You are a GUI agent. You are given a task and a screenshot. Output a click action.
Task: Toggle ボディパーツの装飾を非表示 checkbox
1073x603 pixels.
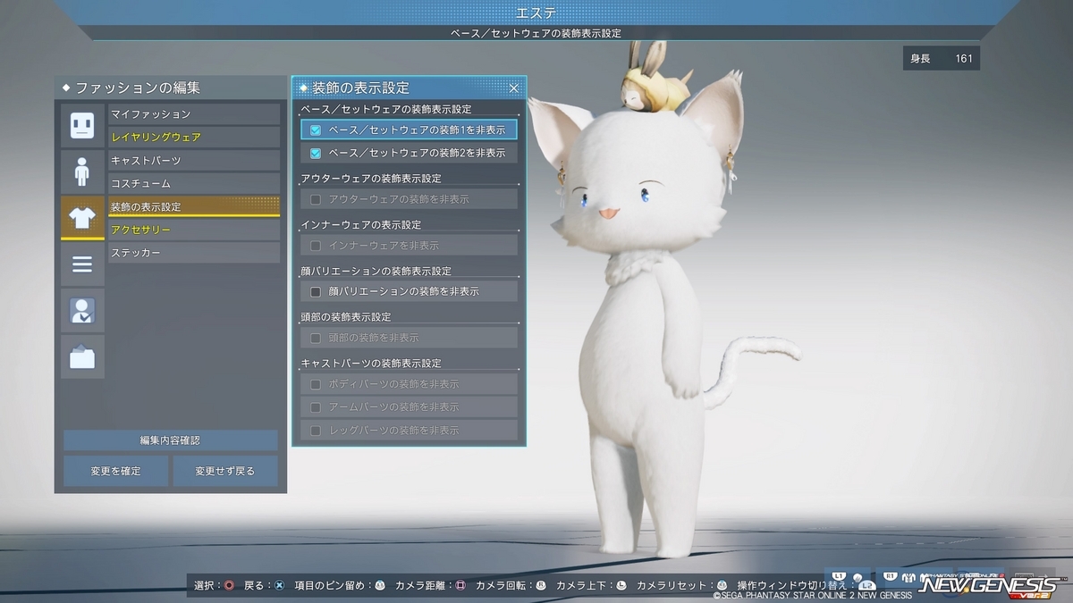coord(315,384)
